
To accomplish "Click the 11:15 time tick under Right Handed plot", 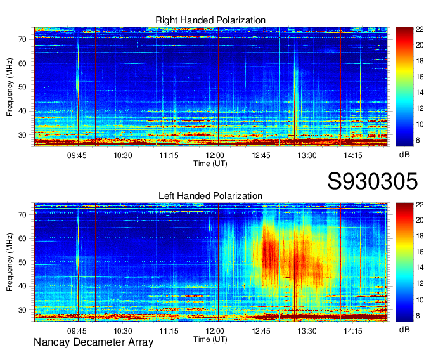I will 169,155.
